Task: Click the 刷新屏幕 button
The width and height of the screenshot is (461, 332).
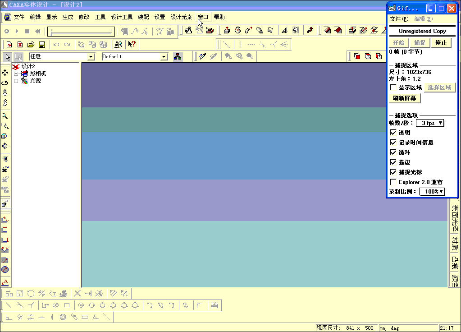Action: tap(405, 98)
